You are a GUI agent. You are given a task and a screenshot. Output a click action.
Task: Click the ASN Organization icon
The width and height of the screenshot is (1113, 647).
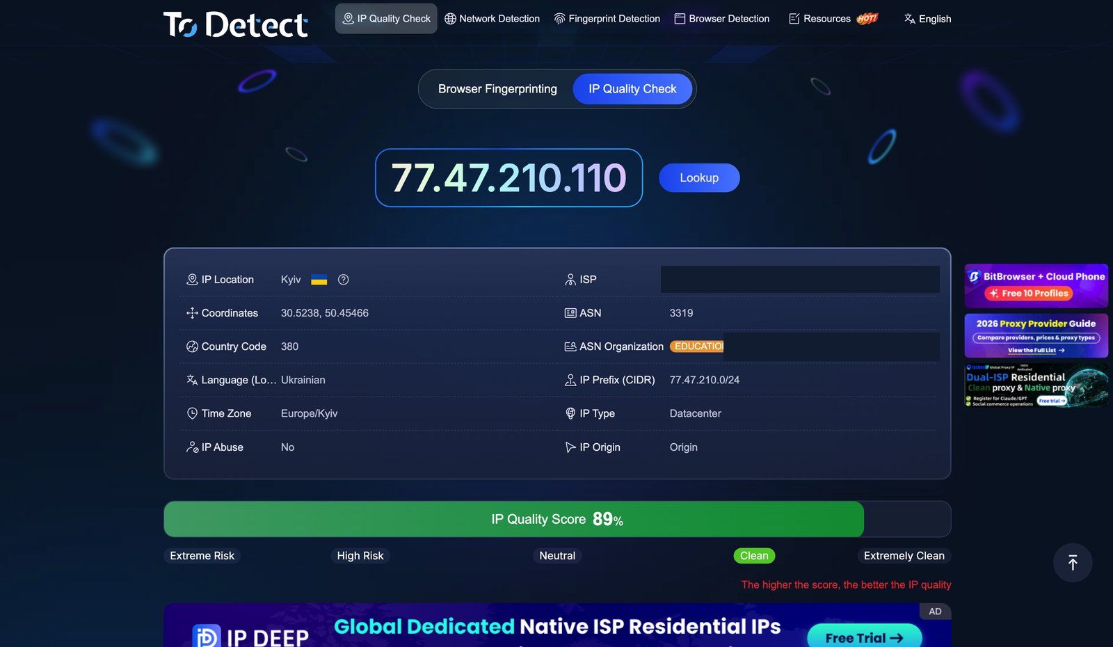click(x=570, y=346)
